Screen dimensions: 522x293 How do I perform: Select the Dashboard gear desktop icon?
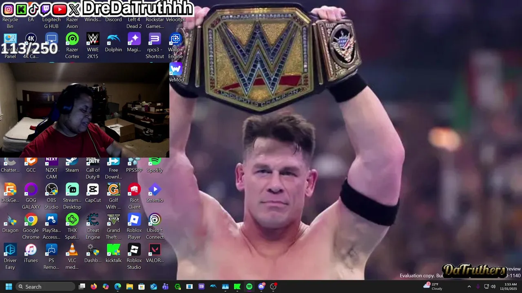click(93, 250)
